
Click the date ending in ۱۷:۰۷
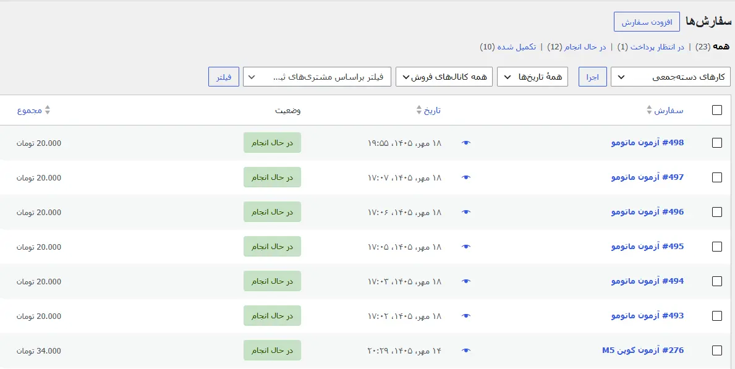tap(404, 178)
